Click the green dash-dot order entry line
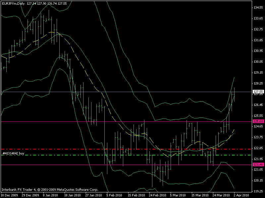265x198 pixels. click(x=66, y=155)
